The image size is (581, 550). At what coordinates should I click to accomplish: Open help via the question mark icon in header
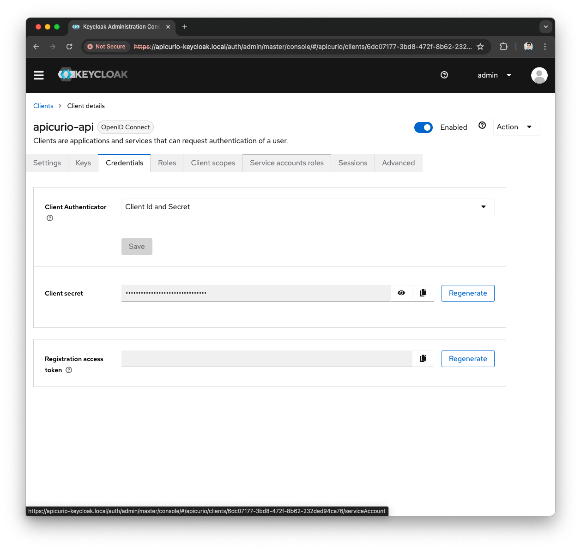click(x=444, y=75)
